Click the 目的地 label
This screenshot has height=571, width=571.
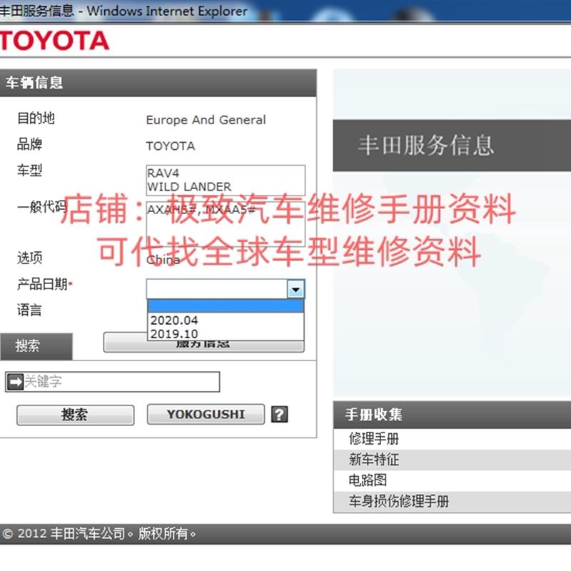pos(36,118)
